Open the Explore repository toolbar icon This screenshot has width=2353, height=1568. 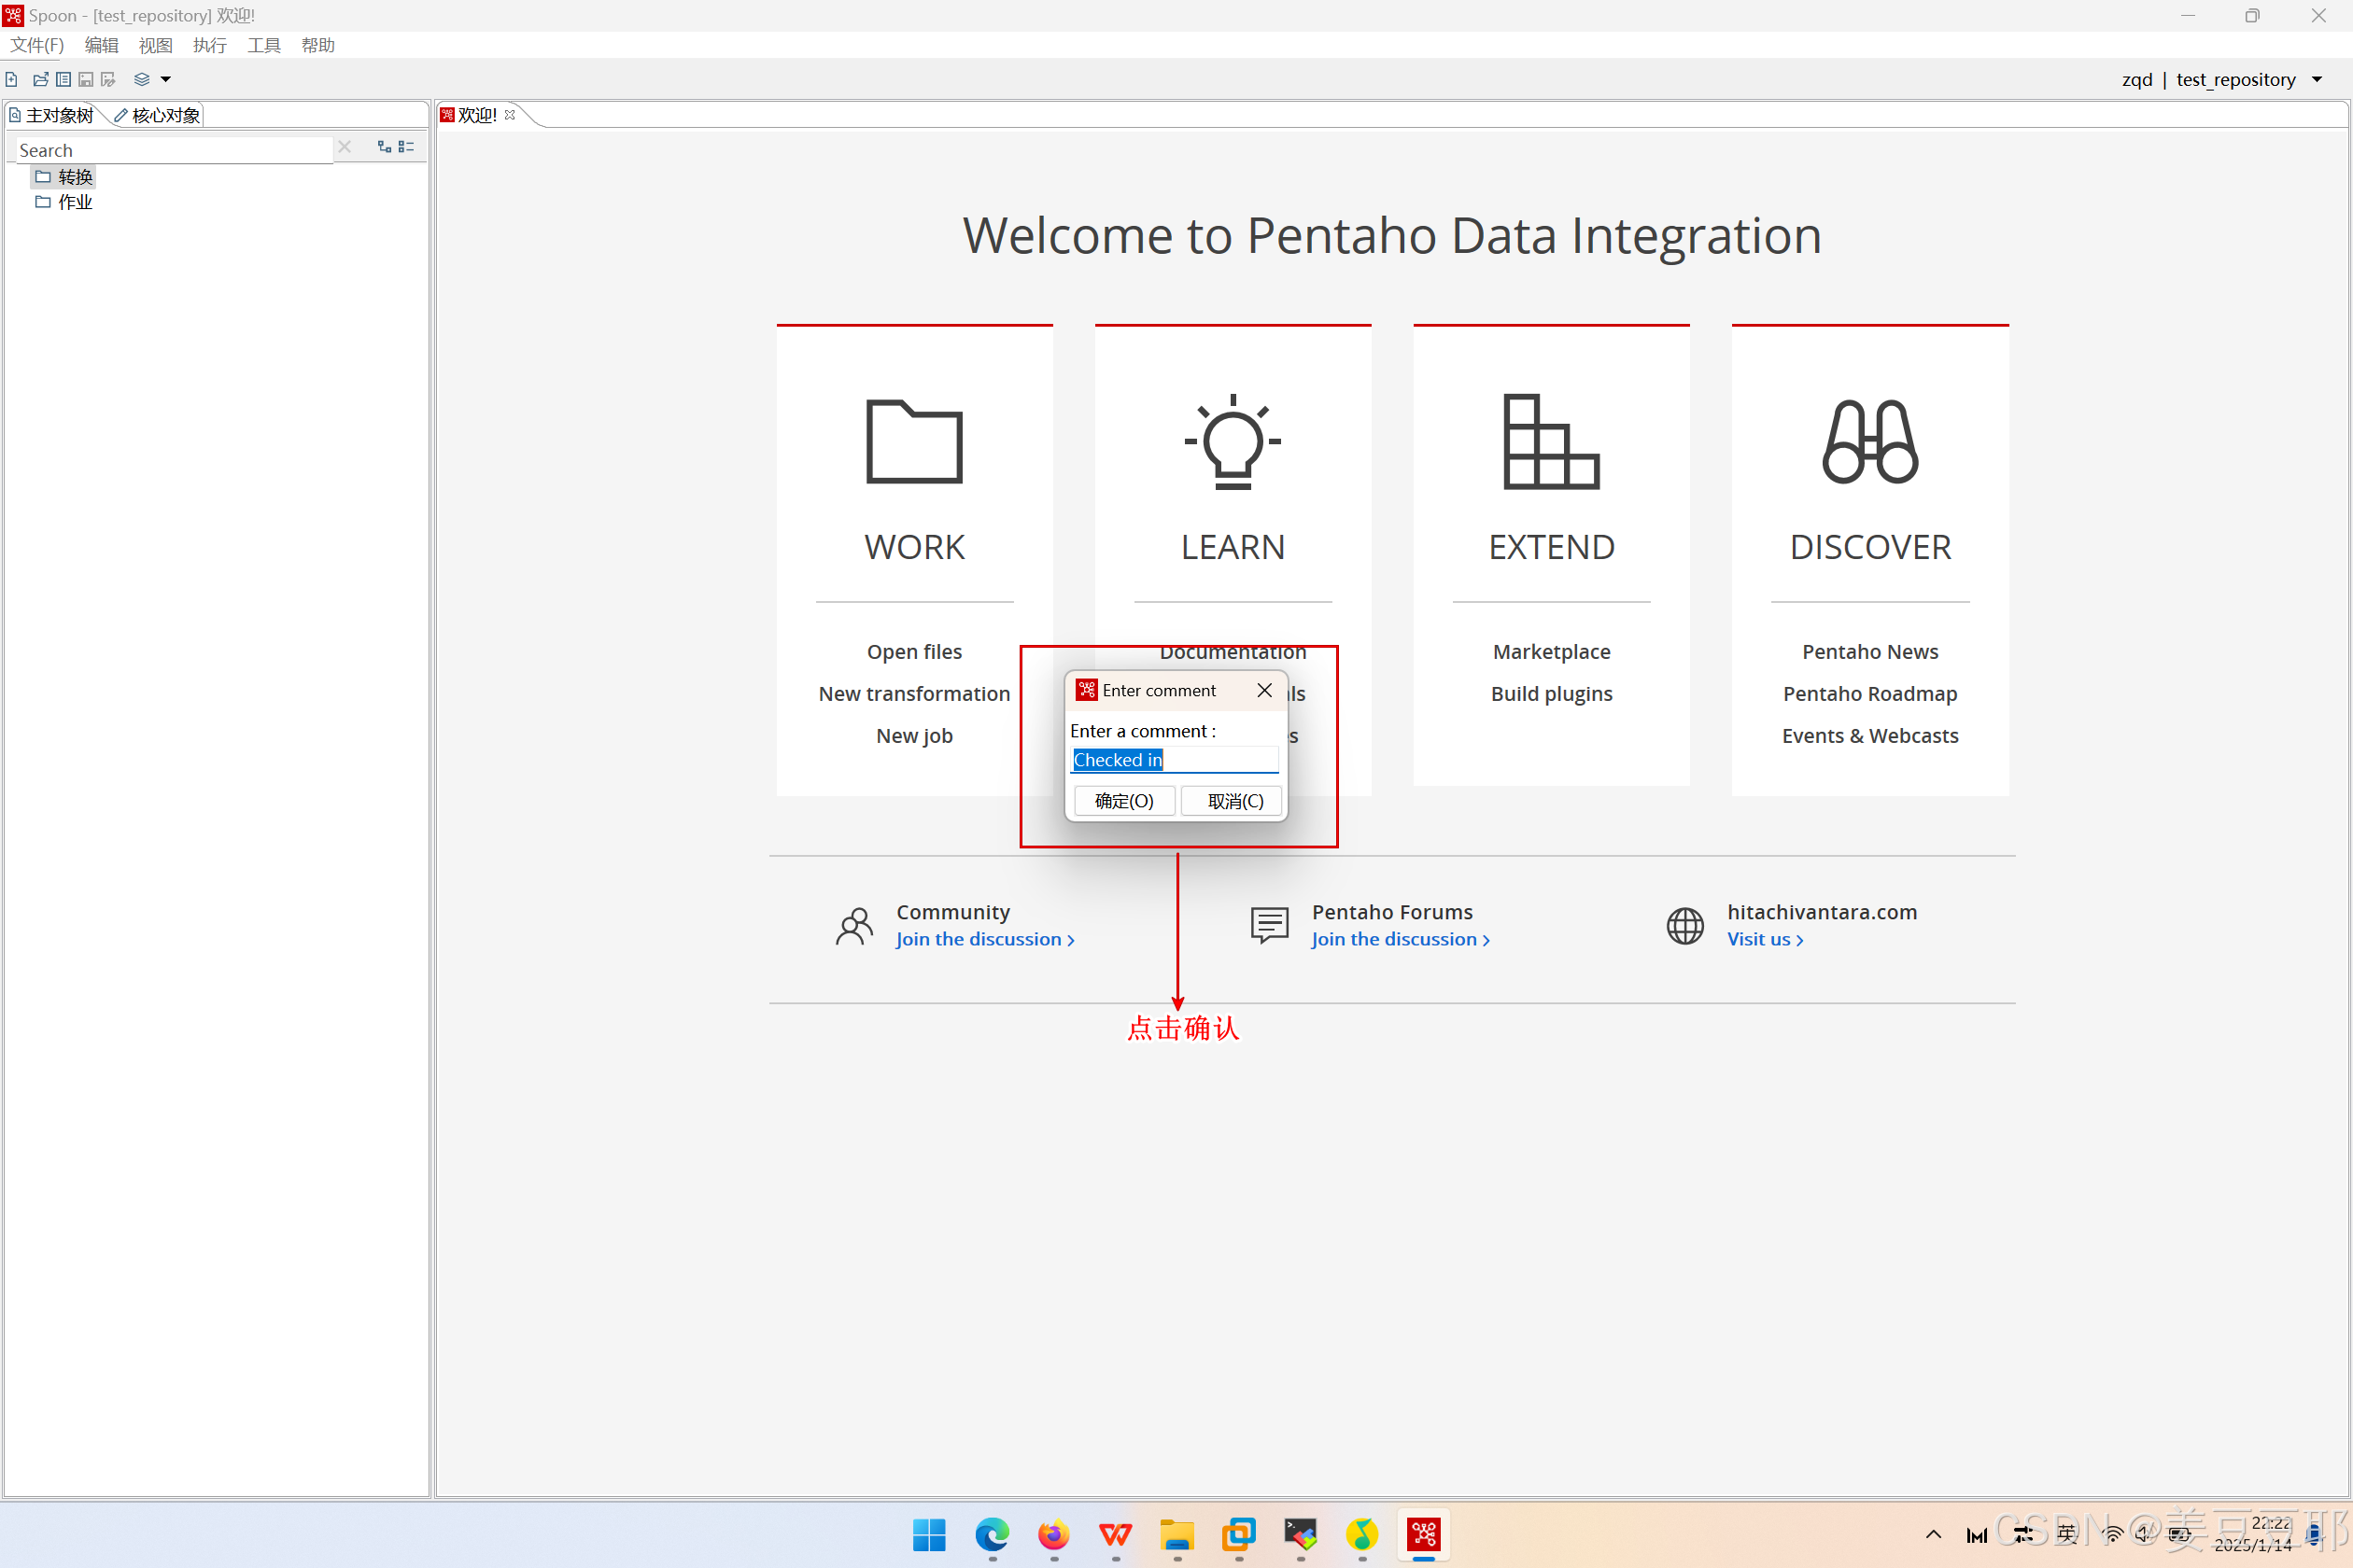63,79
